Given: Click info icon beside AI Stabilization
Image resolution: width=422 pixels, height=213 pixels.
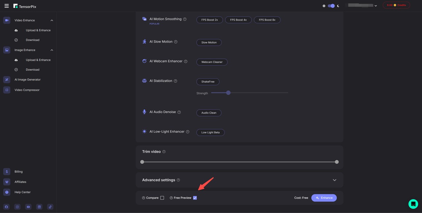Looking at the screenshot, I should (175, 81).
